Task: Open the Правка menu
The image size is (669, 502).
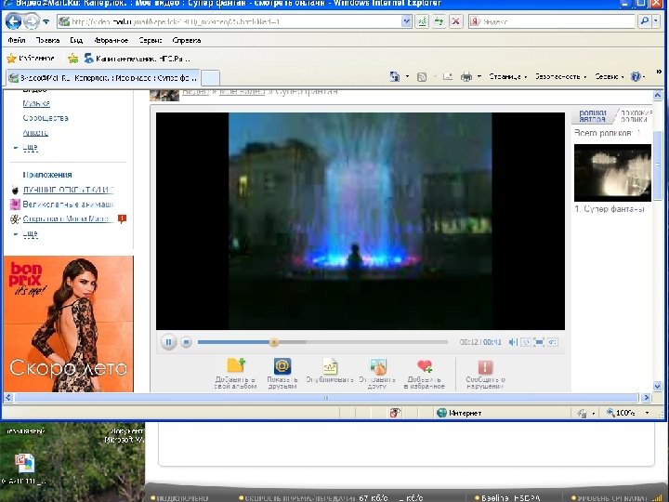Action: (47, 40)
